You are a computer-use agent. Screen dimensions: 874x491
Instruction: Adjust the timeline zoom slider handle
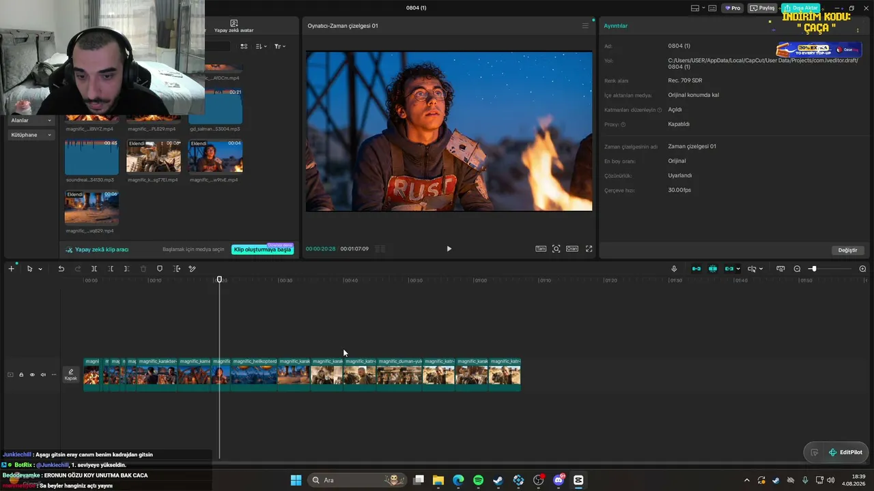813,269
